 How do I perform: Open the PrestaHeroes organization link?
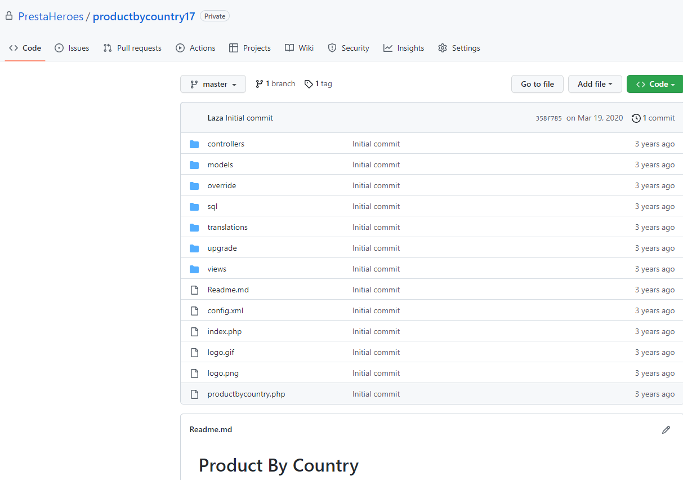pos(51,16)
